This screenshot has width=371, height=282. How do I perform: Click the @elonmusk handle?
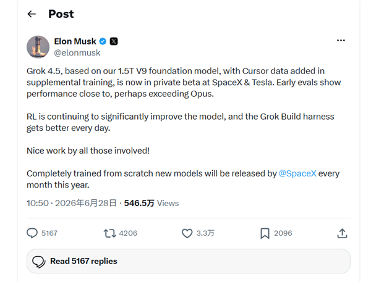point(77,52)
